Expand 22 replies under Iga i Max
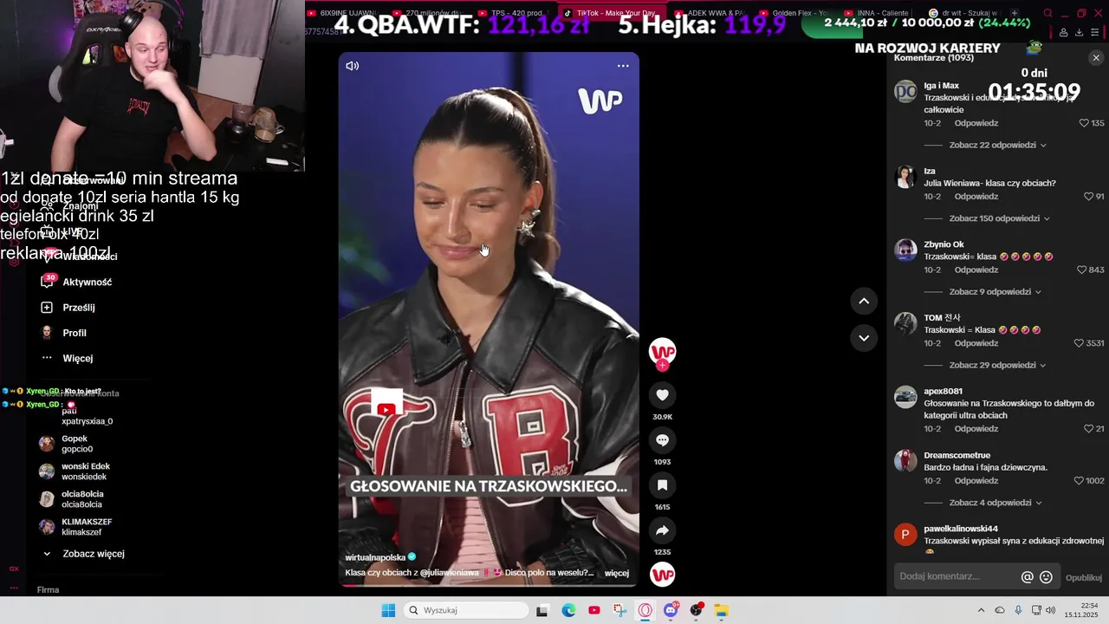Screen dimensions: 1109x624 (997, 145)
